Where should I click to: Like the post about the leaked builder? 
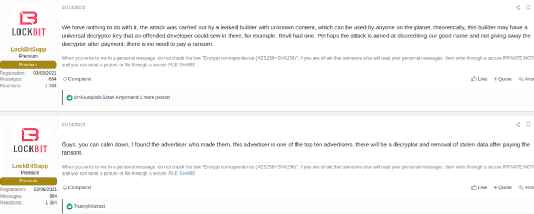[x=479, y=79]
